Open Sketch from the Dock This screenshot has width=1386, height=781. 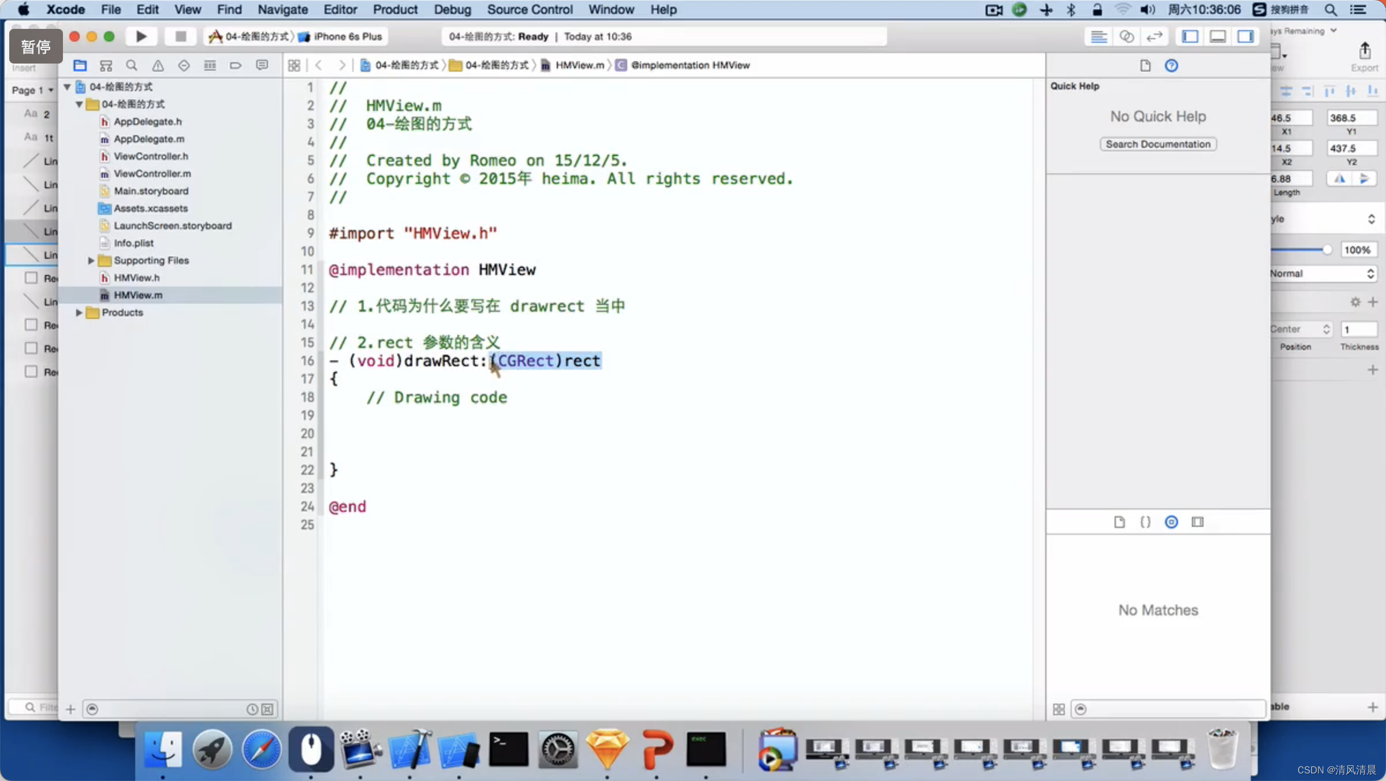607,749
